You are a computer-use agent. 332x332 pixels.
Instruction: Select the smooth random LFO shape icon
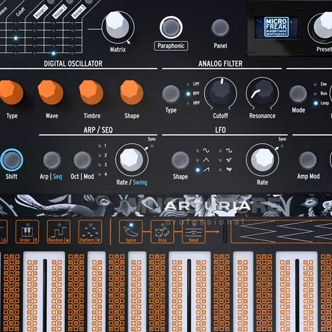(x=229, y=169)
